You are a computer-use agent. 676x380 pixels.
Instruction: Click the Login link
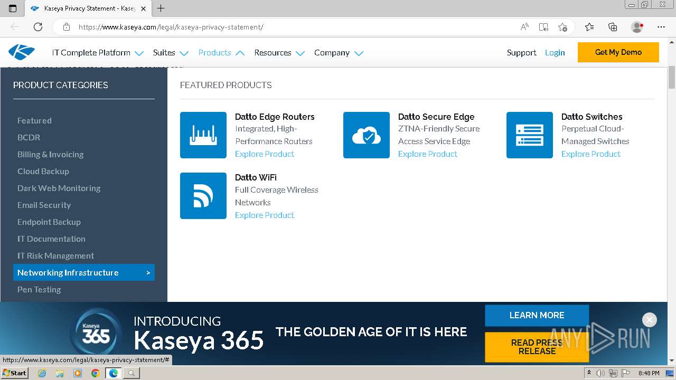pos(555,52)
